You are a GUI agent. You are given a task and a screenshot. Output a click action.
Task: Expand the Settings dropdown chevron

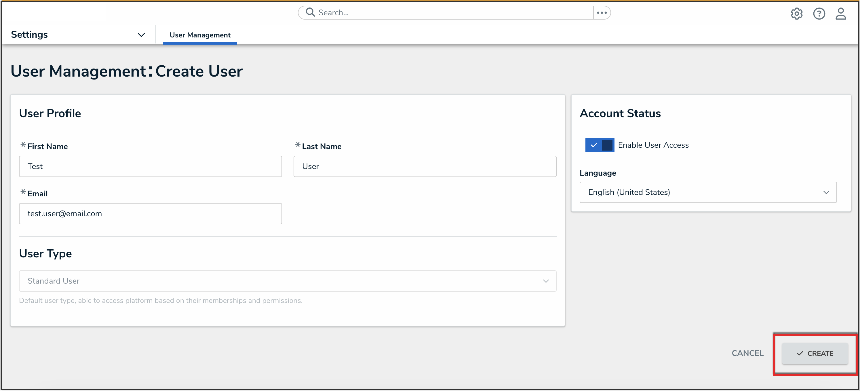(141, 35)
